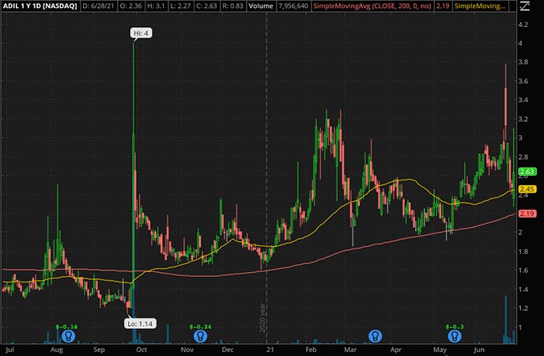Click the Apr label on time axis
Viewport: 544px width, 356px height.
point(395,350)
